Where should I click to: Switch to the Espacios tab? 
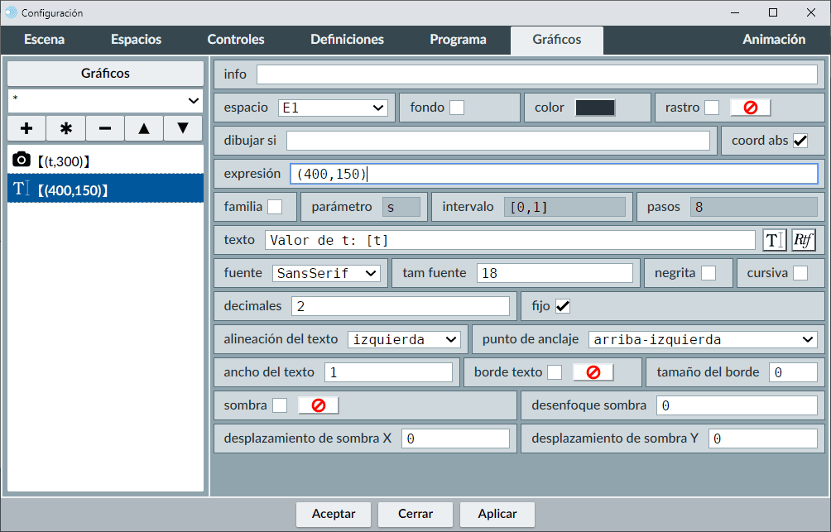[136, 40]
